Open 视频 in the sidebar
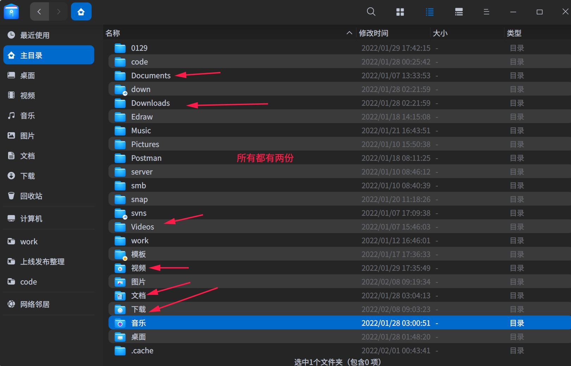The height and width of the screenshot is (366, 571). pyautogui.click(x=49, y=96)
